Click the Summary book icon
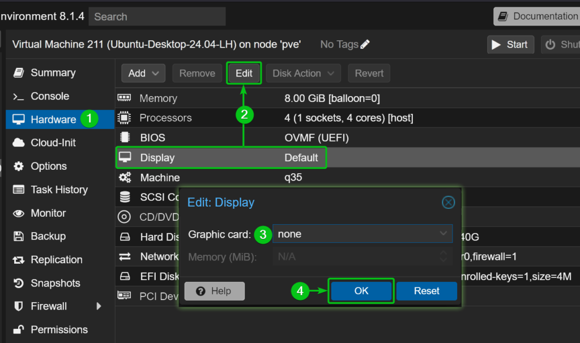580x343 pixels. [19, 73]
